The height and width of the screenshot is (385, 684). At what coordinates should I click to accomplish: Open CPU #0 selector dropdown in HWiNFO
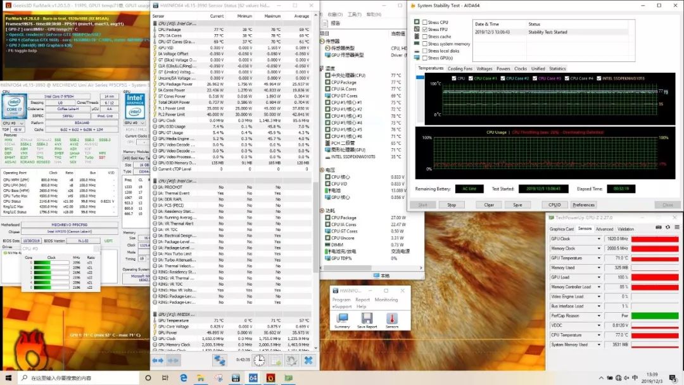[x=13, y=123]
